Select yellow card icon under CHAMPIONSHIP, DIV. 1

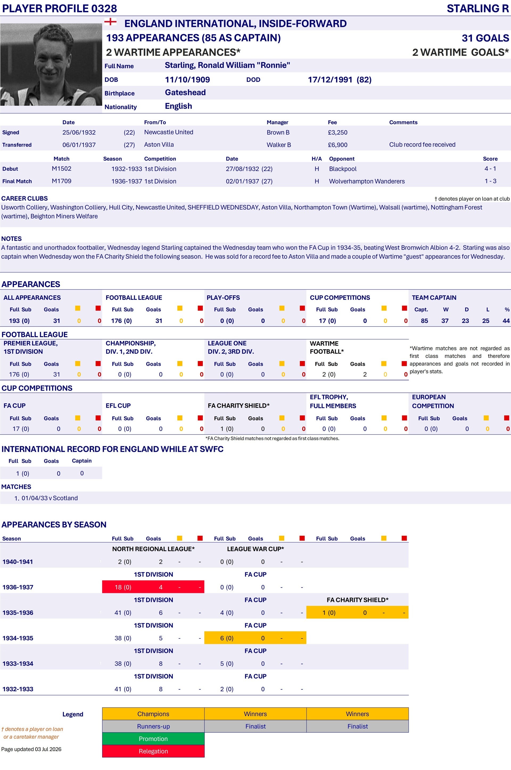(x=180, y=363)
